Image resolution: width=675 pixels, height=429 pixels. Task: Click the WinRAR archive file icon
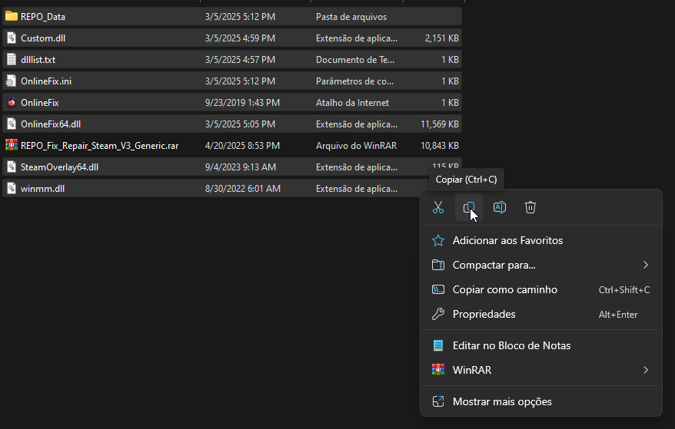pyautogui.click(x=12, y=145)
